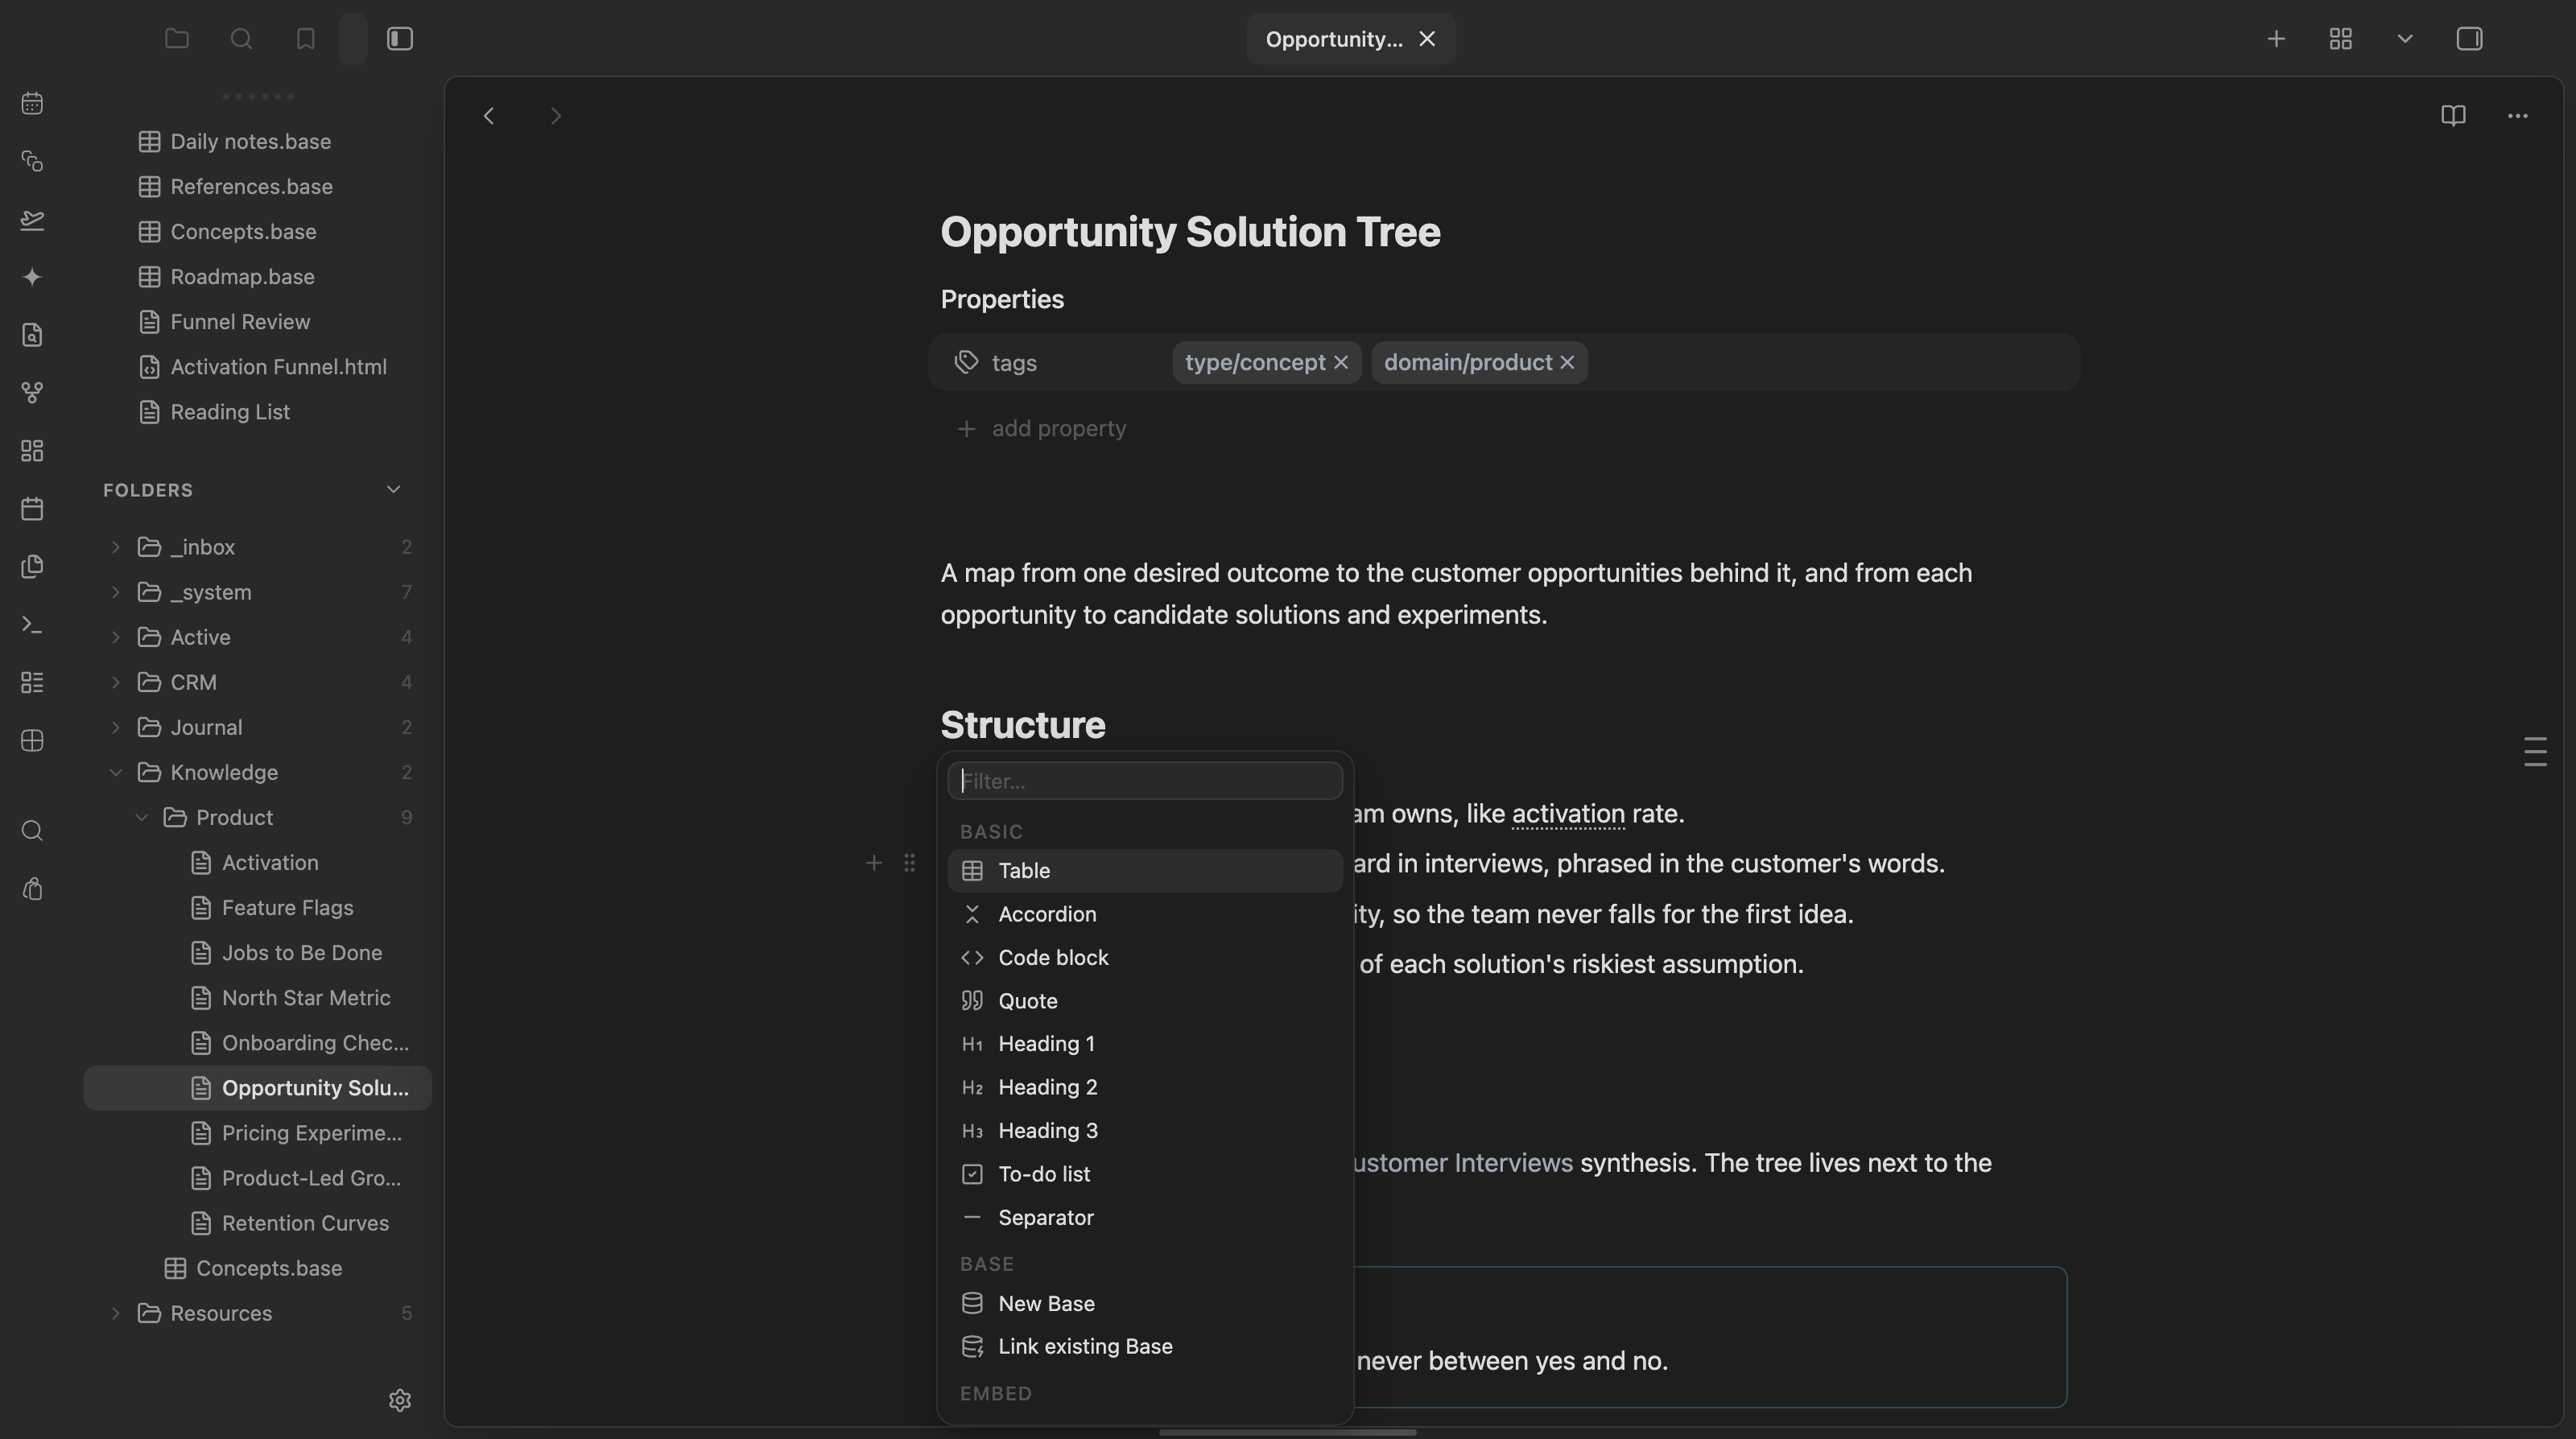This screenshot has width=2576, height=1439.
Task: Open the sparkle AI icon in ribbon
Action: click(32, 277)
